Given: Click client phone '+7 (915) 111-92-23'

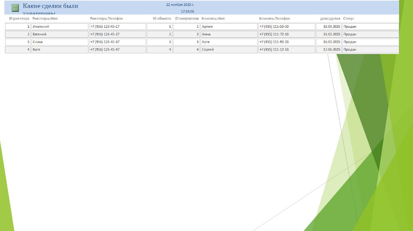Looking at the screenshot, I should click(287, 42).
